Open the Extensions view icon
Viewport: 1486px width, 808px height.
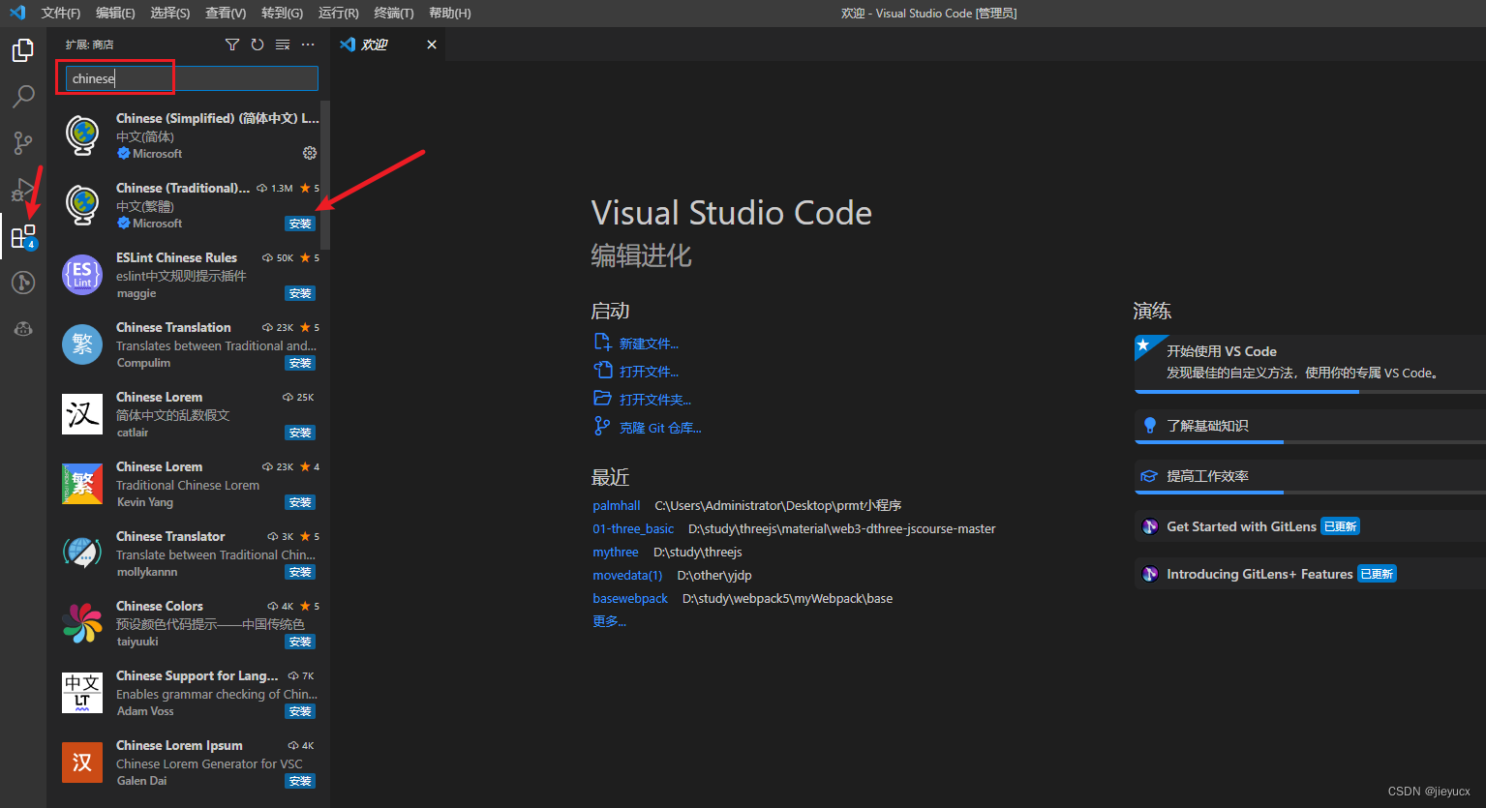pyautogui.click(x=23, y=236)
